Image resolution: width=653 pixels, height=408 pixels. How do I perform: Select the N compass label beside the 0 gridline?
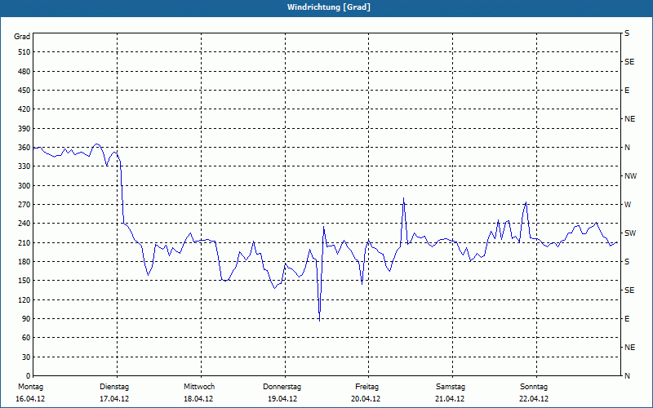(x=627, y=376)
